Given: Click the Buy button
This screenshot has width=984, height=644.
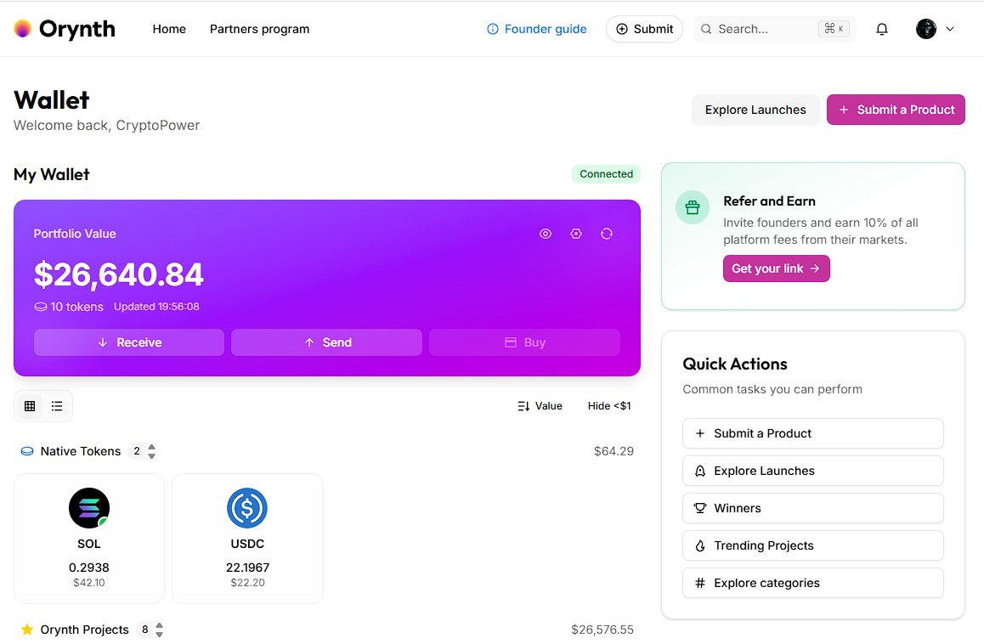Looking at the screenshot, I should (x=524, y=342).
